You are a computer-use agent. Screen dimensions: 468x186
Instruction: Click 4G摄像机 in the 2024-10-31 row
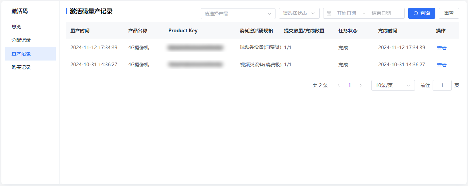pos(138,65)
